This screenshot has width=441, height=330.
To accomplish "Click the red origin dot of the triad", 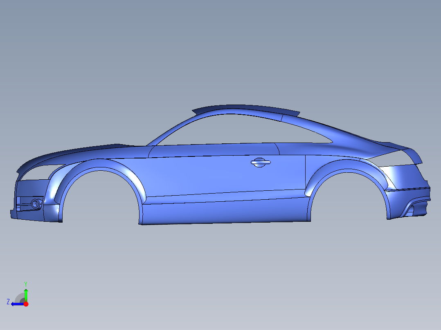I will 26,304.
